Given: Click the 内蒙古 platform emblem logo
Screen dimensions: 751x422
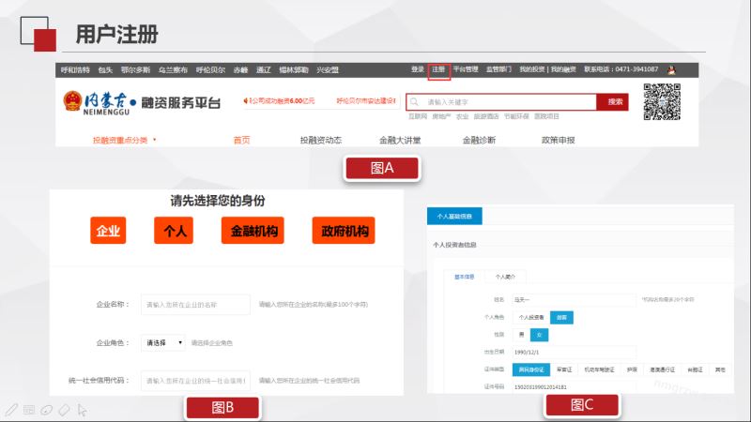Looking at the screenshot, I should pos(72,102).
